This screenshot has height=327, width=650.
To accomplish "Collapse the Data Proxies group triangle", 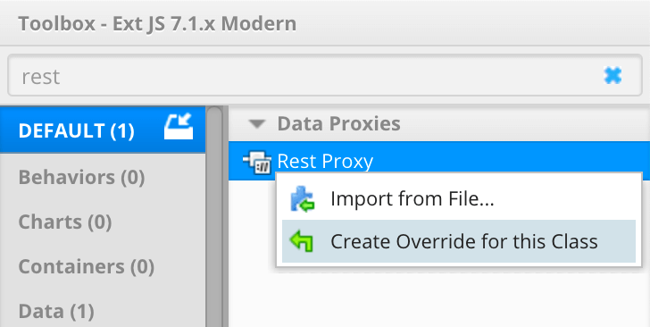I will click(x=257, y=123).
